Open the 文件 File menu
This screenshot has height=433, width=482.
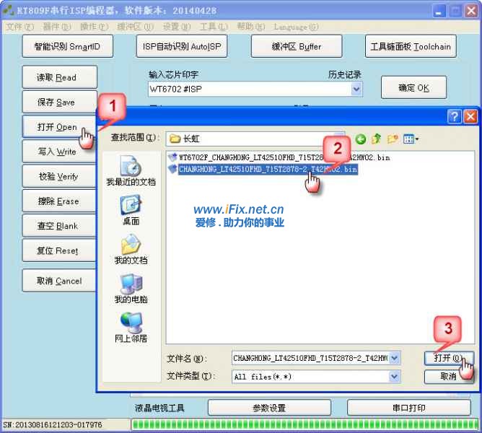pos(19,27)
